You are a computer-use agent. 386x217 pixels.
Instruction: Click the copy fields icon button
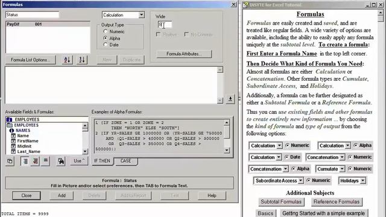tap(10, 162)
